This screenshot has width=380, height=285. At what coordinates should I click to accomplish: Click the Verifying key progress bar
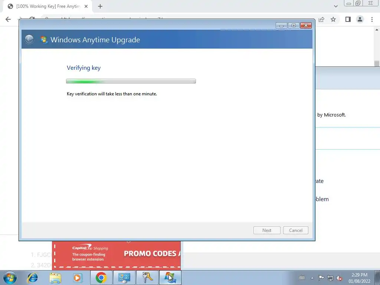131,81
